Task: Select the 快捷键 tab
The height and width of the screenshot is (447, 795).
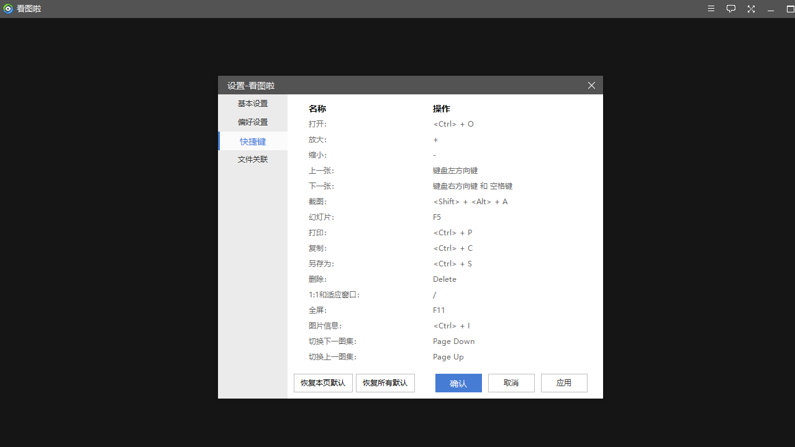Action: click(x=253, y=142)
